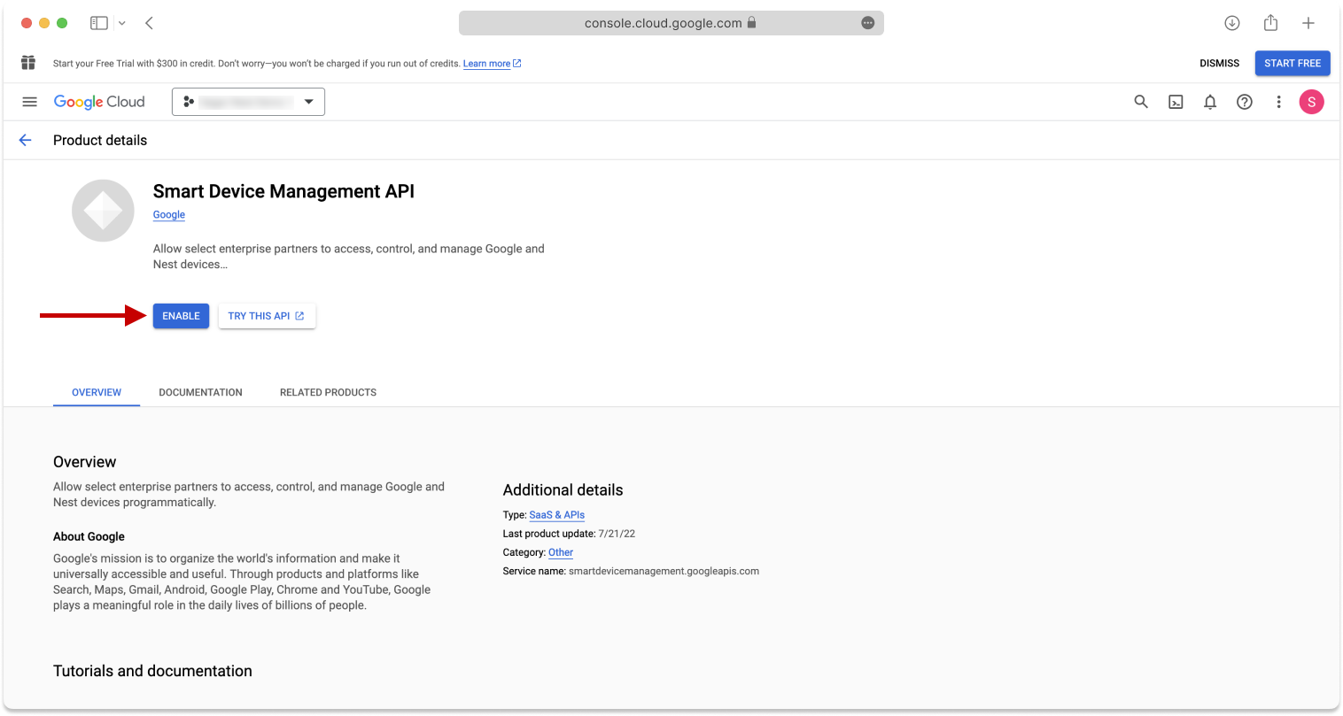
Task: Activate the Cloud Shell terminal icon
Action: point(1176,101)
